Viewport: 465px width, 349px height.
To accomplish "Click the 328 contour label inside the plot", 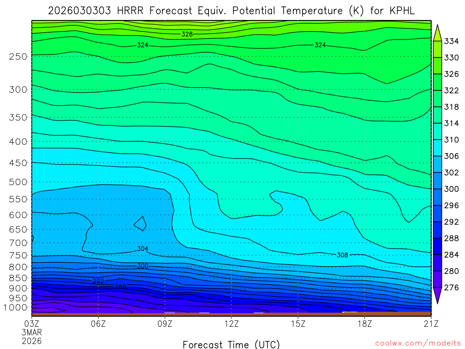I will pos(187,34).
